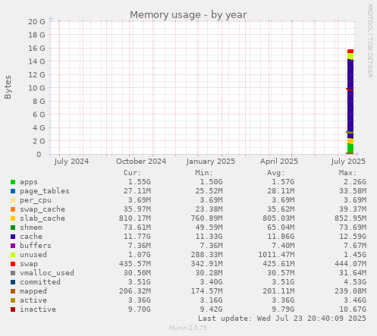This screenshot has height=336, width=377.
Task: Click the lime unused legend swatch
Action: click(x=13, y=255)
